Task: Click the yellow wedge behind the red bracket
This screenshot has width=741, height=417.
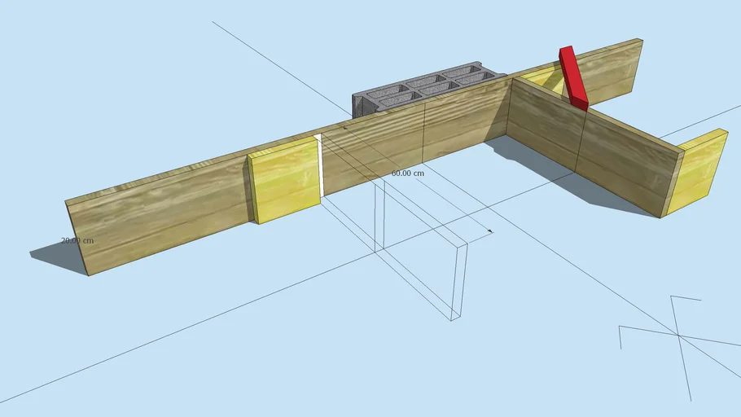Action: (x=546, y=79)
